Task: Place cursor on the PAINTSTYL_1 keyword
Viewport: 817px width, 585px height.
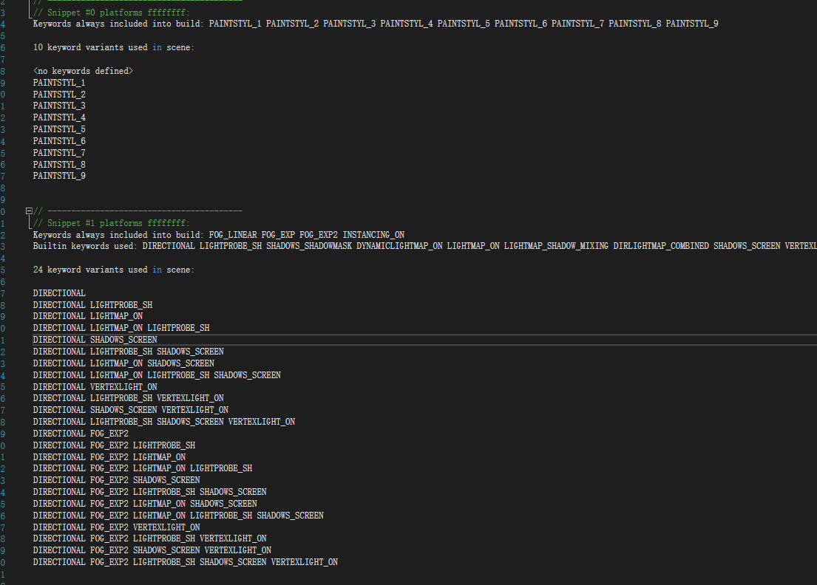Action: 58,82
